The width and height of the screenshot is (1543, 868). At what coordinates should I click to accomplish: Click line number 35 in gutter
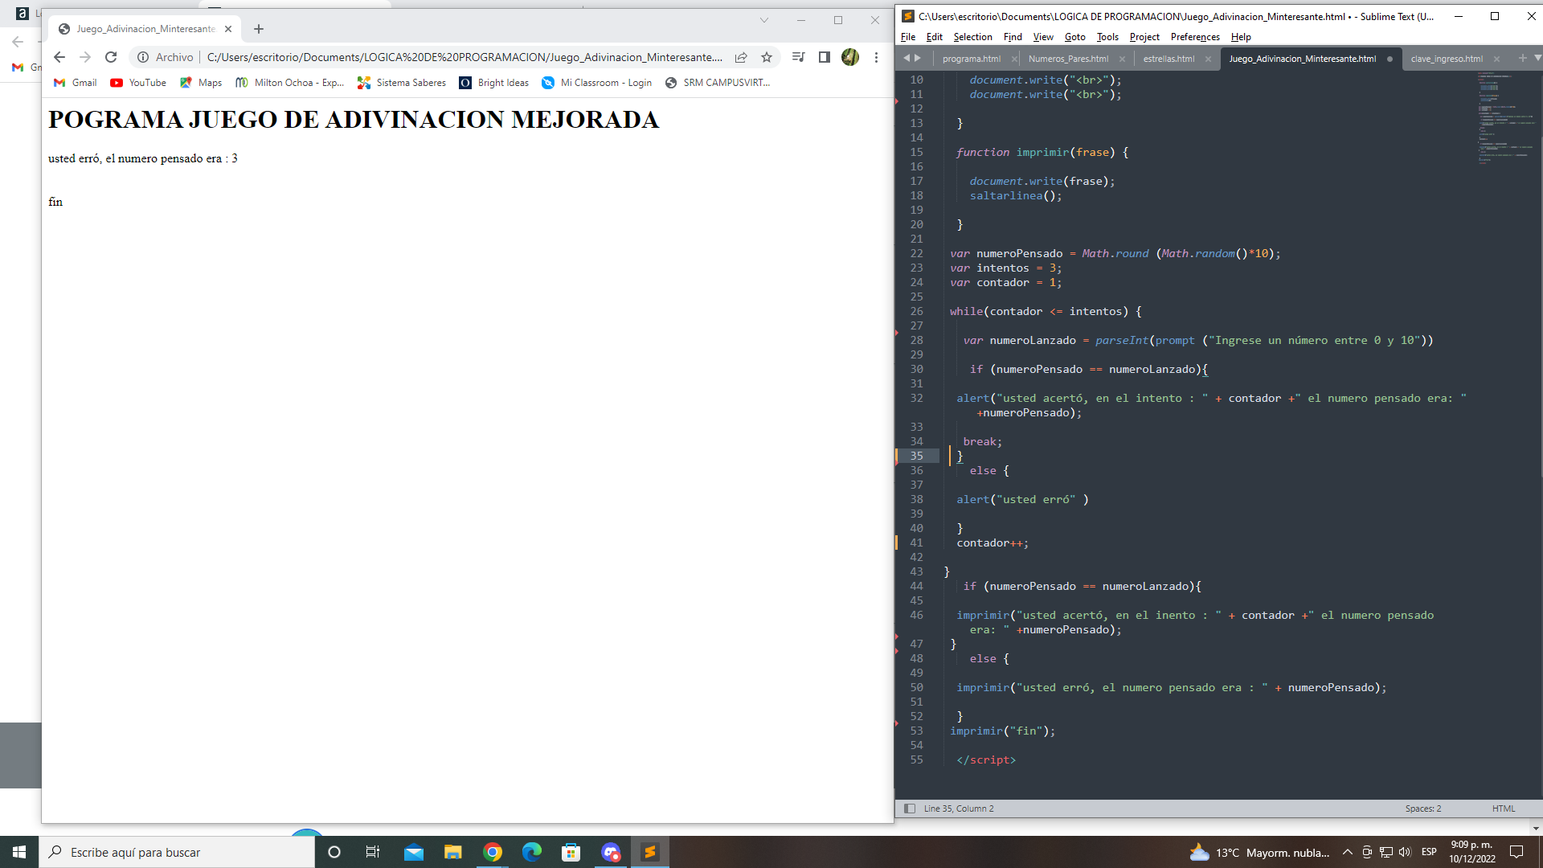coord(916,456)
